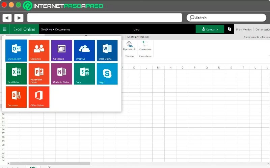Insert a Hipervínculo from the ribbon

click(x=130, y=46)
